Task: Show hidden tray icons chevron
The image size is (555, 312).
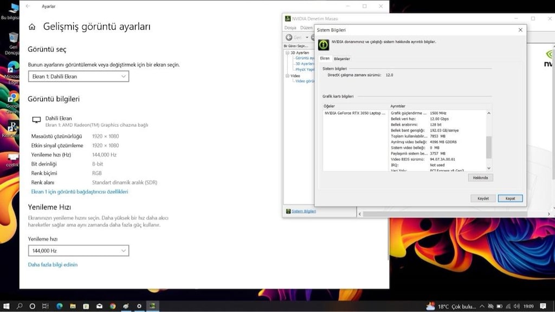Action: tap(482, 307)
